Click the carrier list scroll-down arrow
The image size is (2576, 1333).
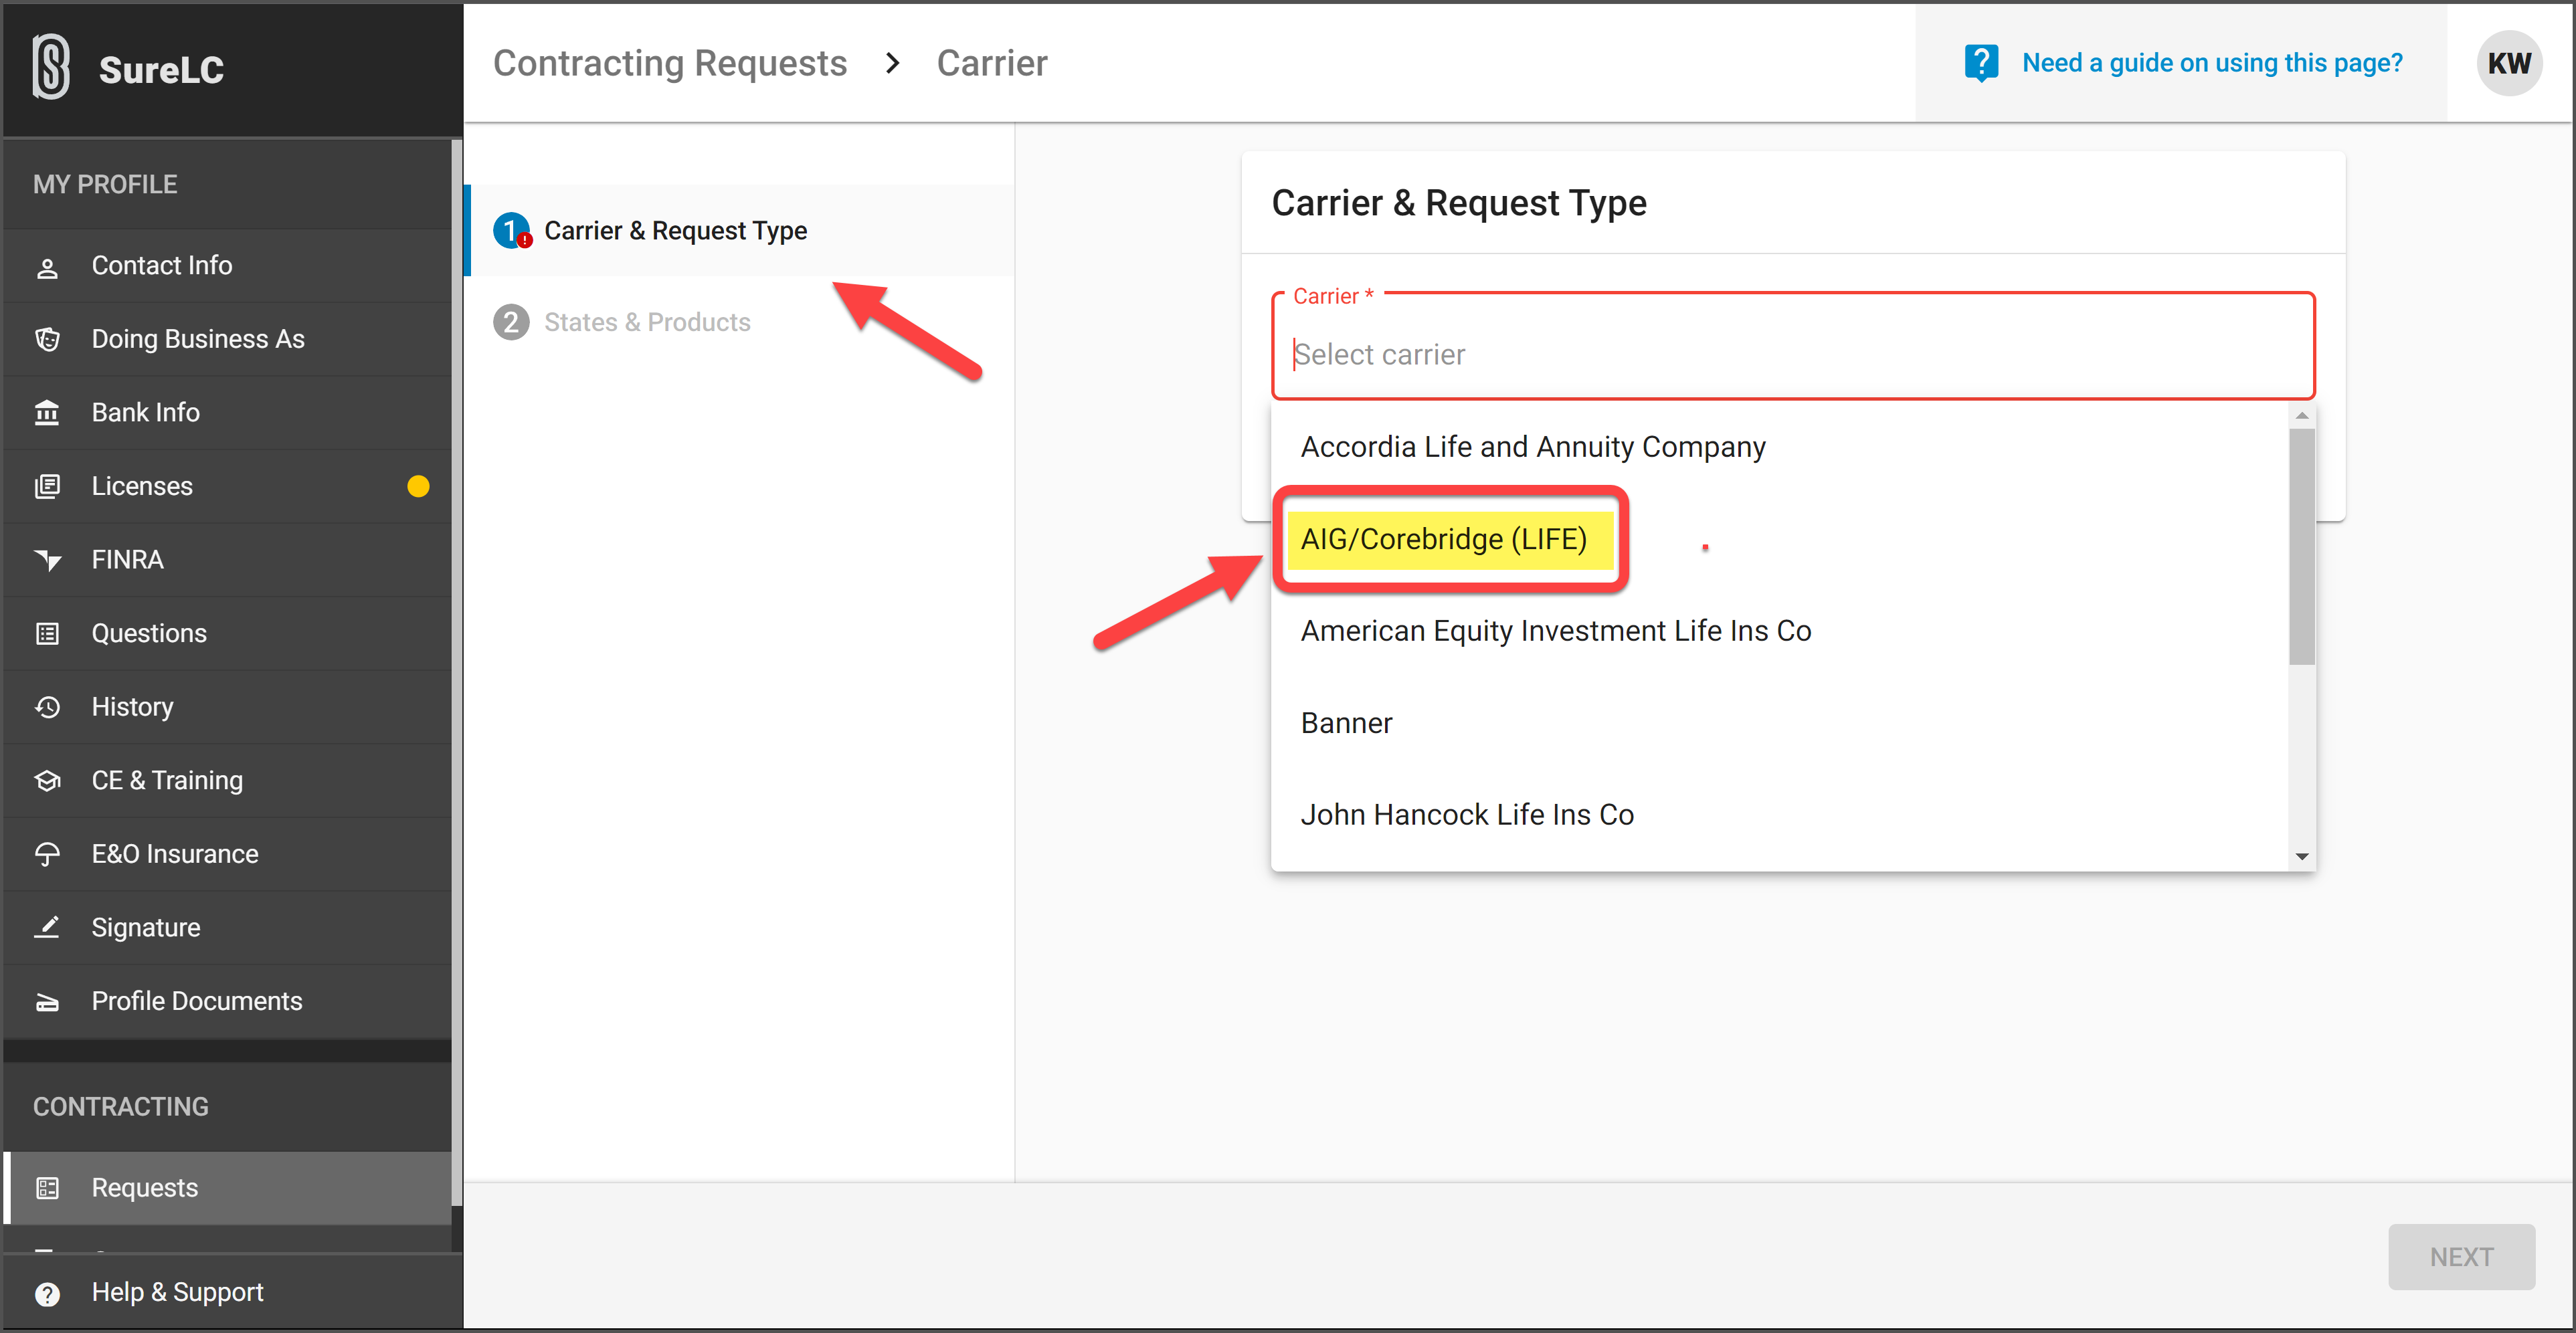coord(2302,857)
